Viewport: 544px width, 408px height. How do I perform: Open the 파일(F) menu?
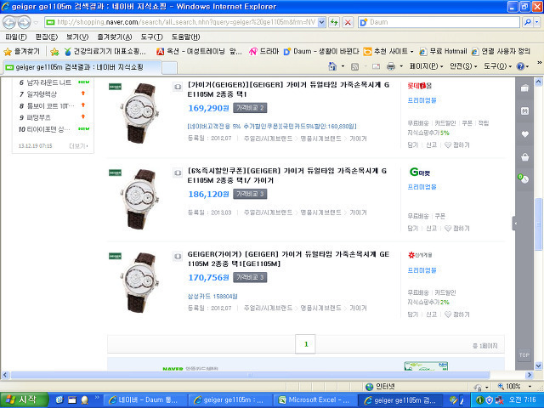(16, 37)
